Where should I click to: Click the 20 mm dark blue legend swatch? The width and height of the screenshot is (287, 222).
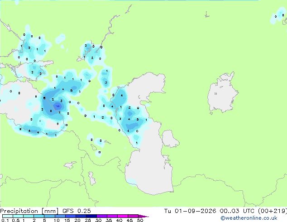(81, 216)
